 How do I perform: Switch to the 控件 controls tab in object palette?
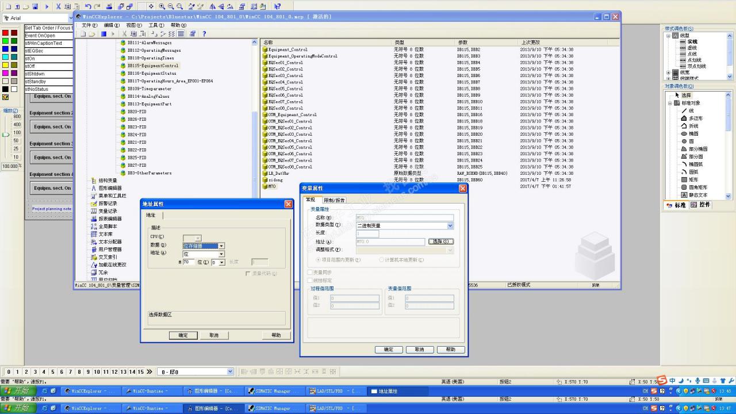click(x=701, y=205)
